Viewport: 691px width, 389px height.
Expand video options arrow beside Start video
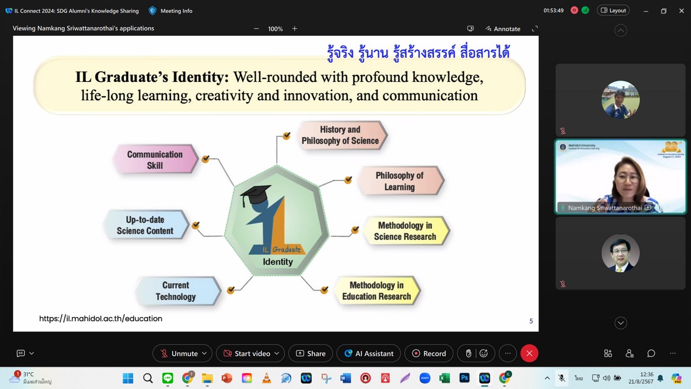point(277,353)
